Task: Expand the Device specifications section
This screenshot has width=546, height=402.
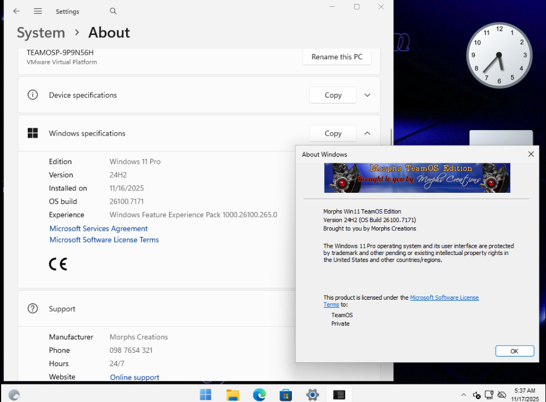Action: [367, 95]
